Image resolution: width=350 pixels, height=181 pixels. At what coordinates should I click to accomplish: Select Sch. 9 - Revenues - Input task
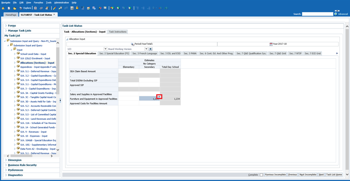tap(34, 132)
